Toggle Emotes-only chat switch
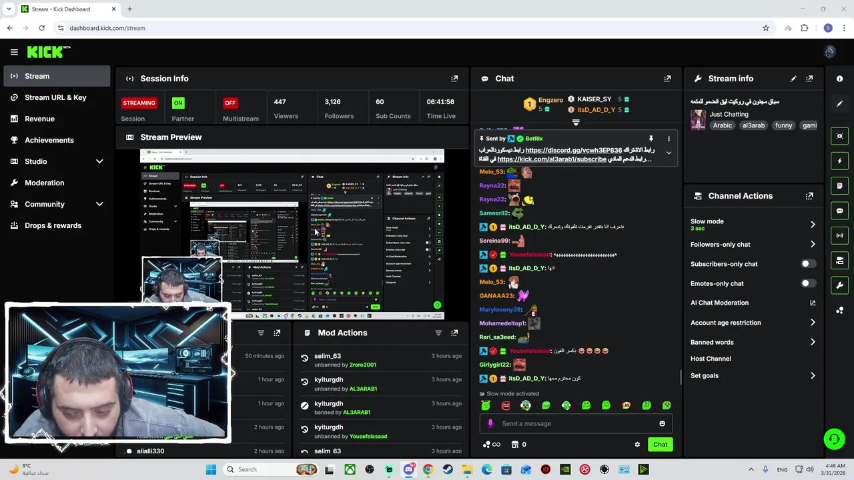854x480 pixels. pos(808,283)
